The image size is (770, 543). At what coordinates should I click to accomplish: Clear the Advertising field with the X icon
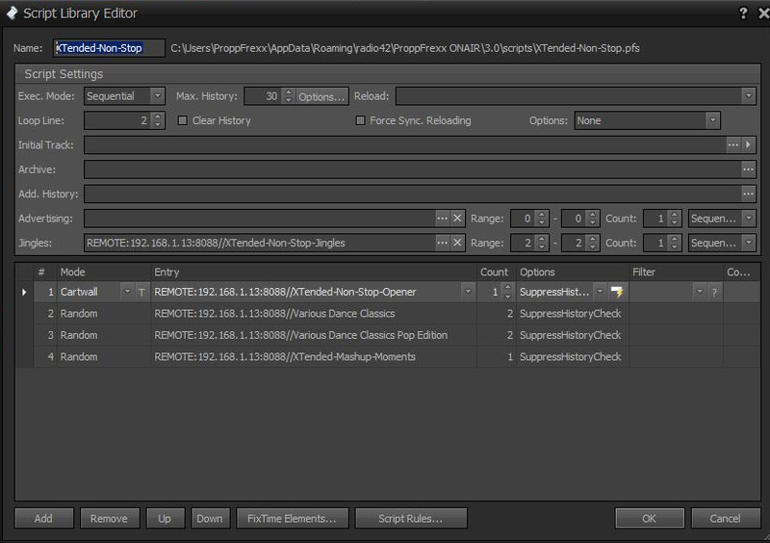pyautogui.click(x=457, y=219)
